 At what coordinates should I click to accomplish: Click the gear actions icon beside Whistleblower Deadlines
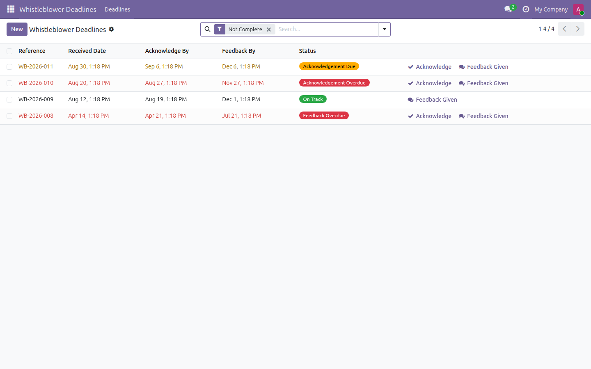point(111,29)
